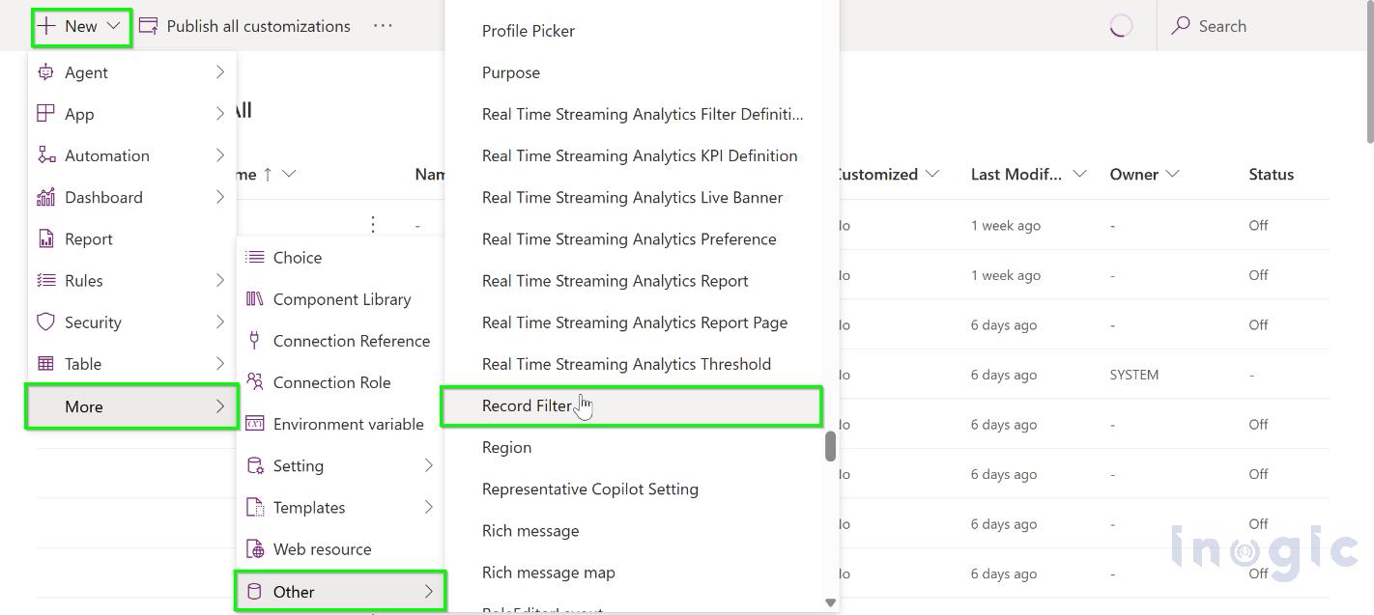Image resolution: width=1374 pixels, height=615 pixels.
Task: Choose the Table menu entry
Action: click(131, 364)
